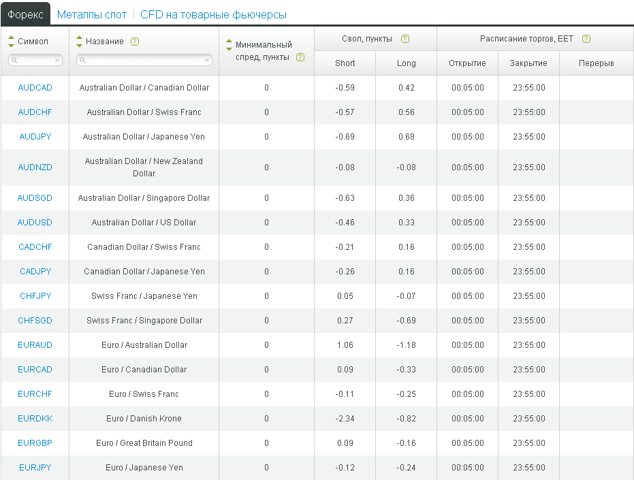Open the EURDKK symbol link

35,419
